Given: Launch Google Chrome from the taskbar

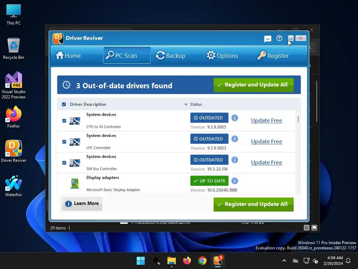Looking at the screenshot, I should tap(202, 261).
